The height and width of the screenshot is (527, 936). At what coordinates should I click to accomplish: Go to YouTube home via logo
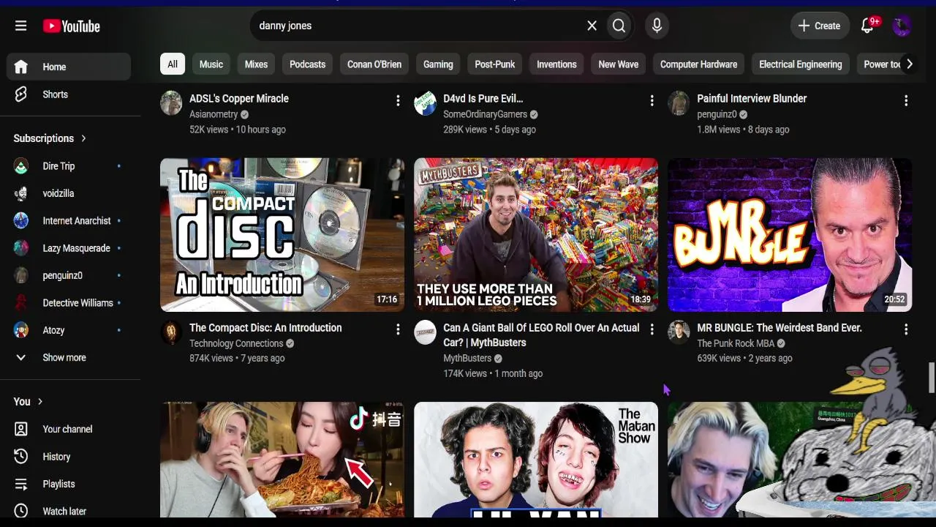click(x=72, y=26)
